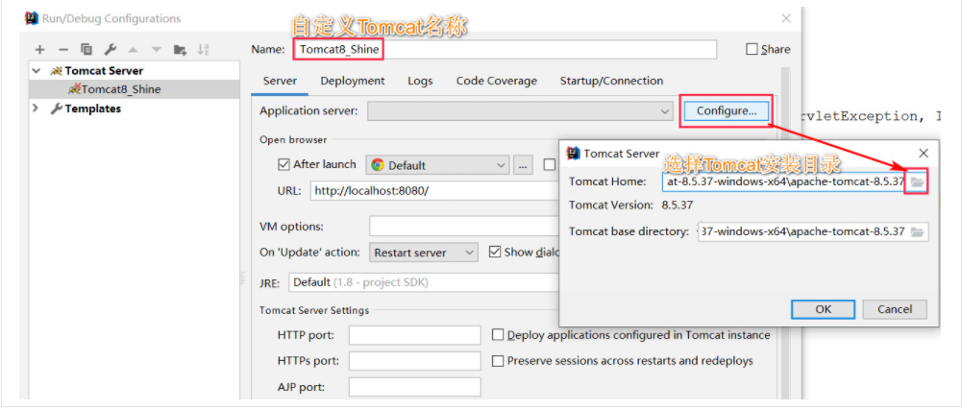Open the Startup/Connection tab
The width and height of the screenshot is (962, 411).
pos(611,81)
